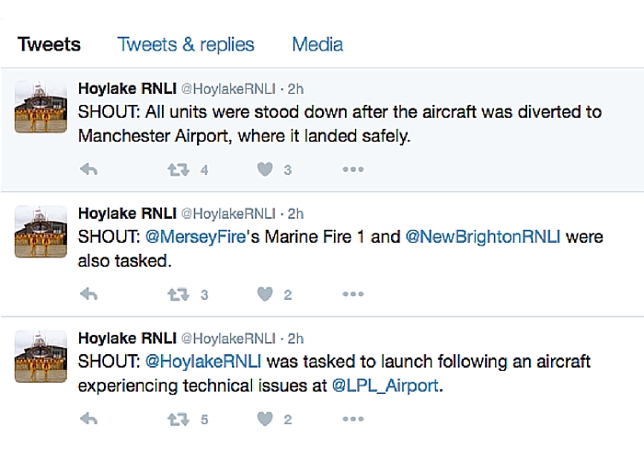
Task: Reply to the LPL_Airport technical issues tweet
Action: coord(88,419)
